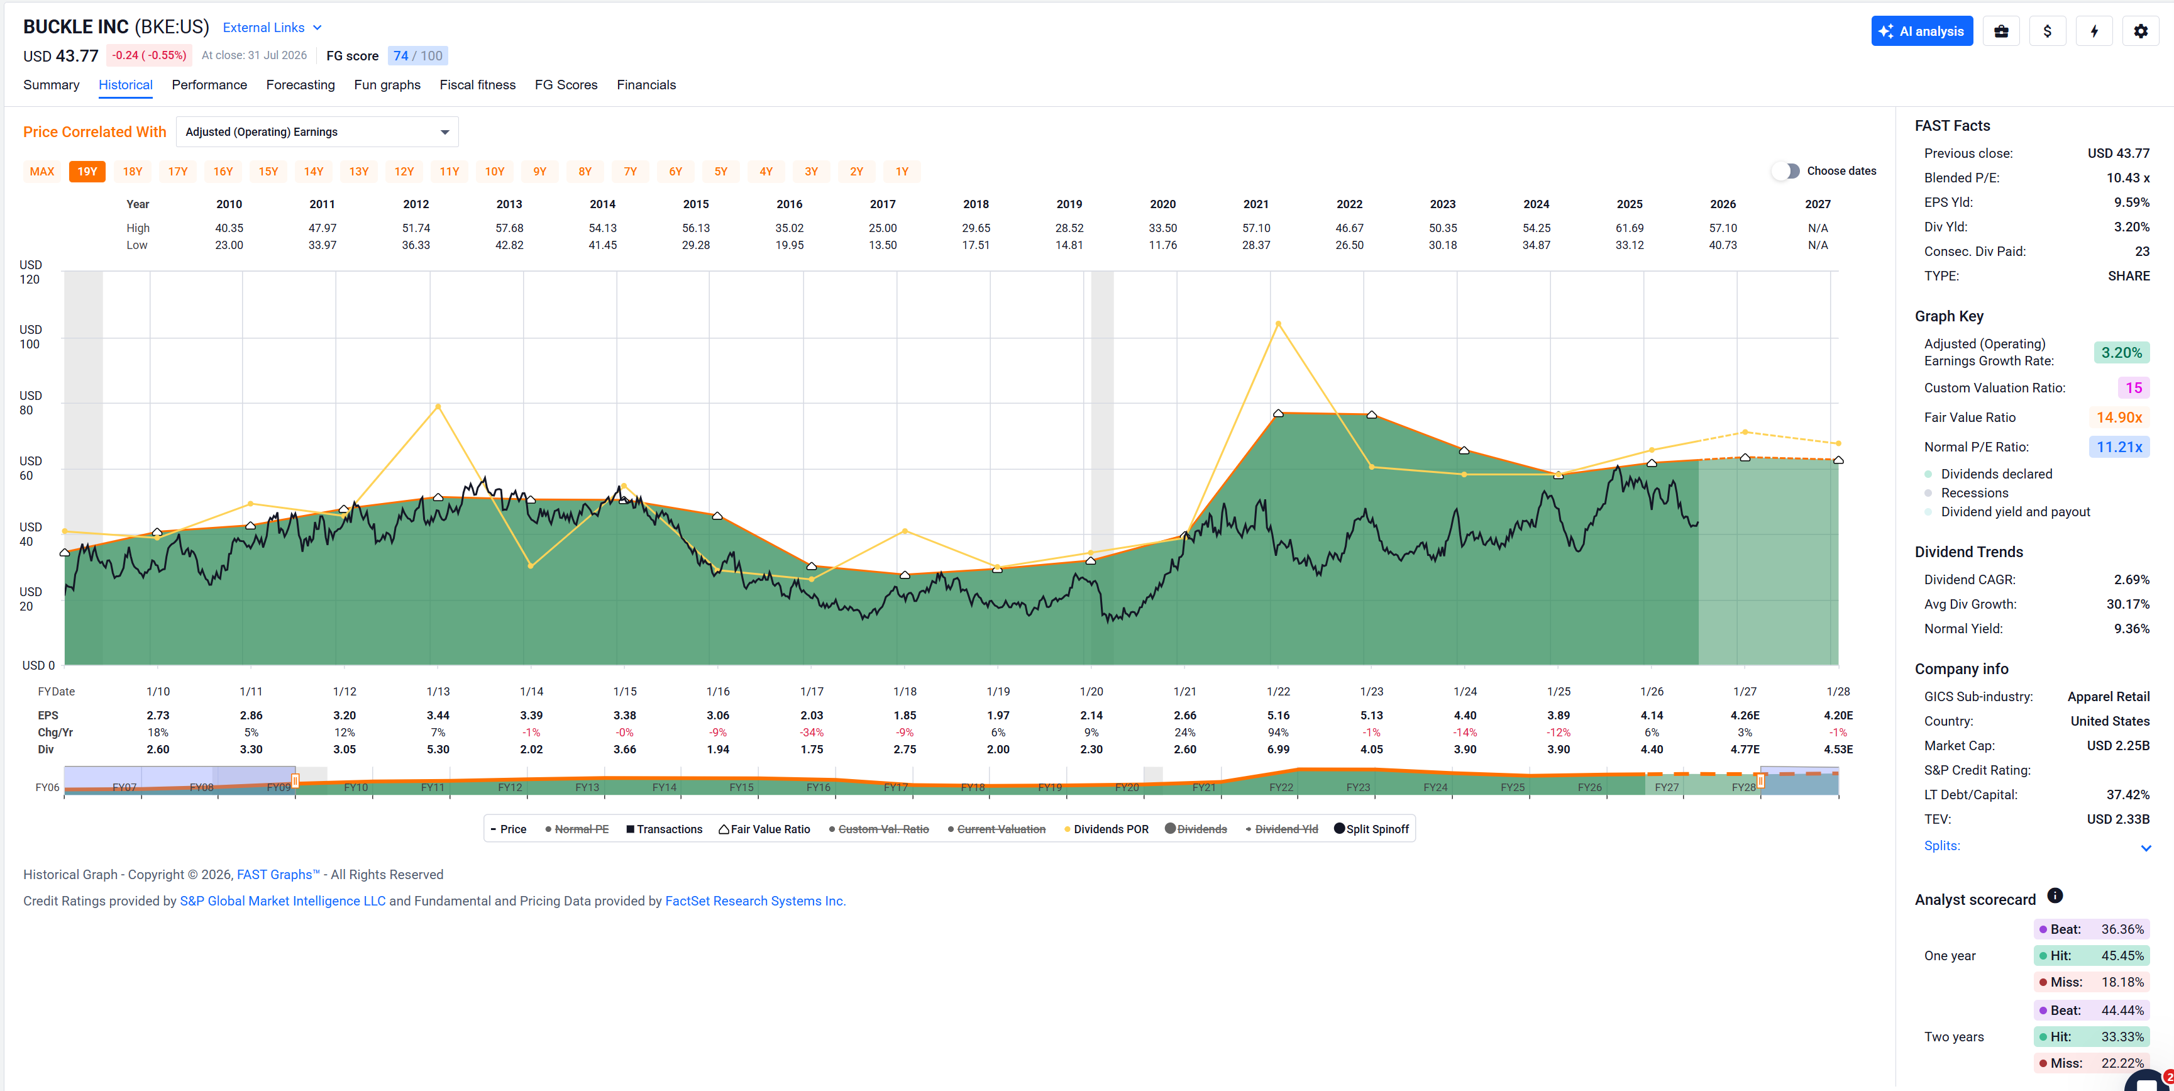The height and width of the screenshot is (1091, 2174).
Task: Choose the 12Y time range
Action: [404, 172]
